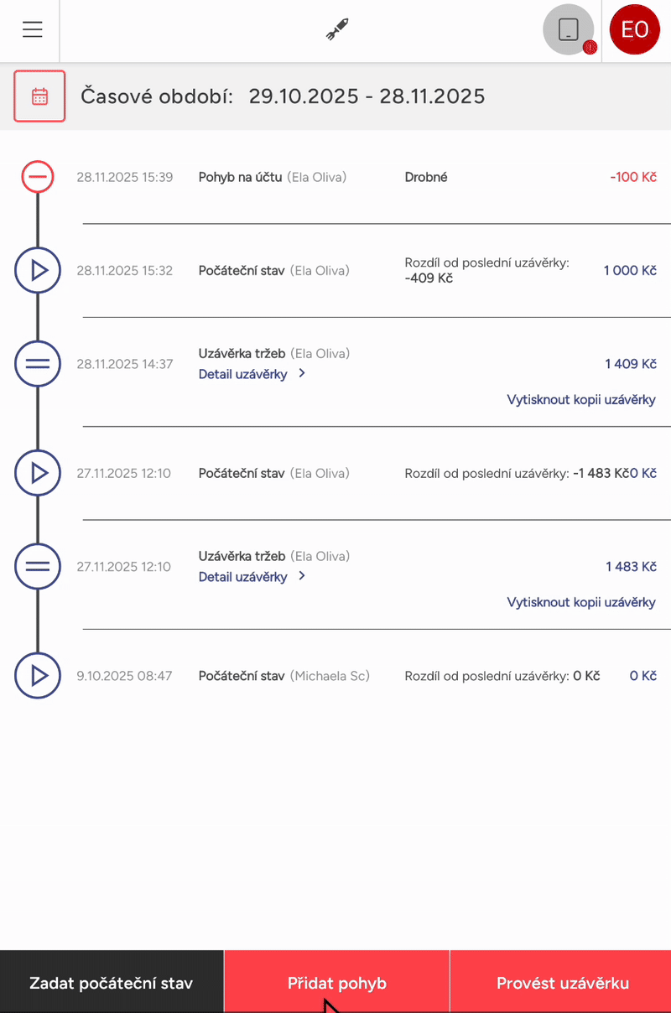Click equals icon for 28.11.2025 14:37 closure

coord(38,364)
